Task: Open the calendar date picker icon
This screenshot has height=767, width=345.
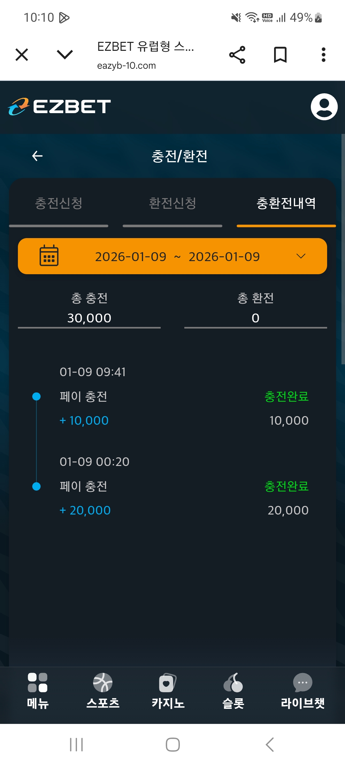Action: (x=49, y=256)
